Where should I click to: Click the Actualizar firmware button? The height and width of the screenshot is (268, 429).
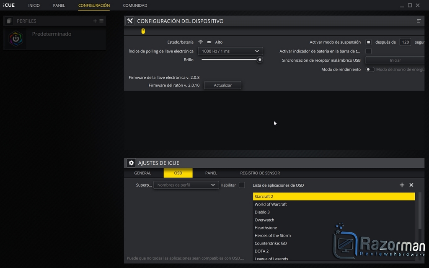(223, 85)
